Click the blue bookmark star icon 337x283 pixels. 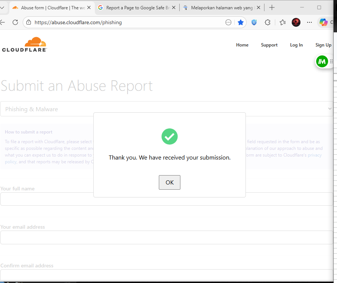point(241,22)
